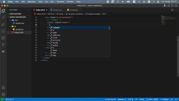Change encoding via UTF-8 status item
This screenshot has height=101, width=179.
pyautogui.click(x=131, y=99)
